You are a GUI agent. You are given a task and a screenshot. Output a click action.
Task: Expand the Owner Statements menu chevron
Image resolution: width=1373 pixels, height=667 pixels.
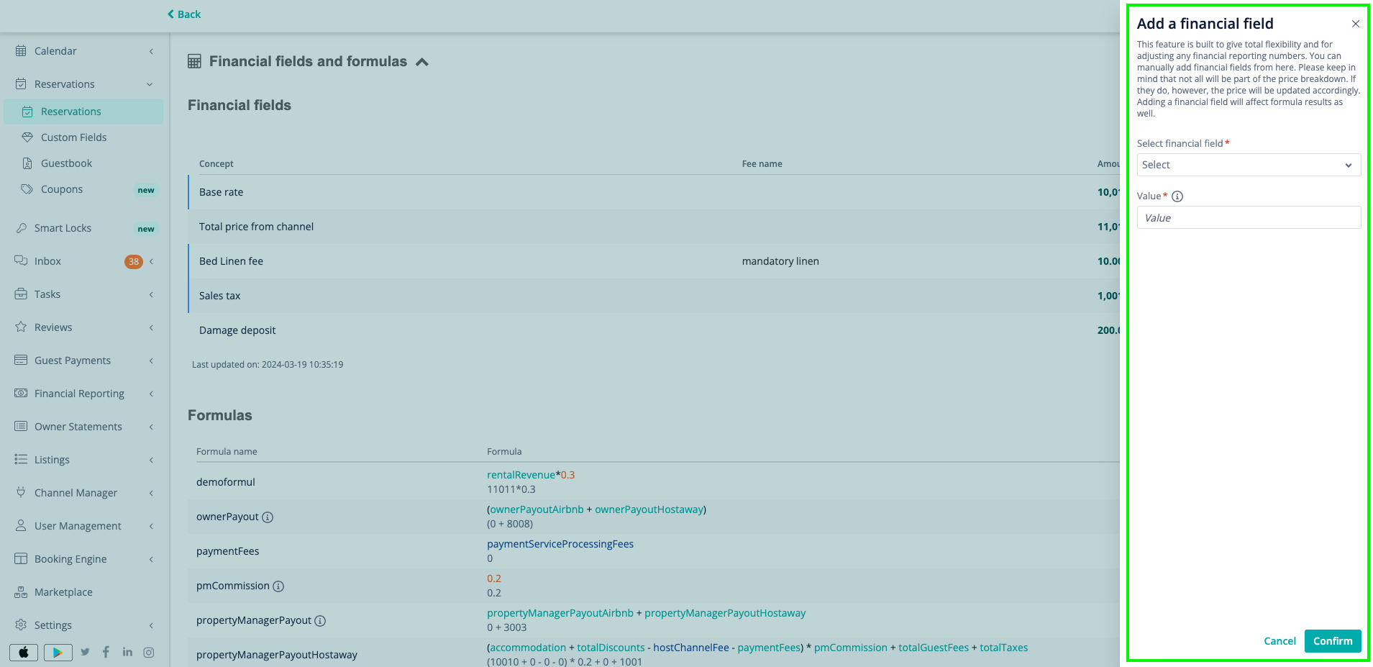(x=151, y=427)
